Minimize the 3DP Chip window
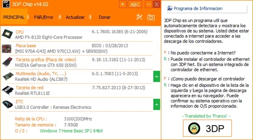 click(x=149, y=4)
